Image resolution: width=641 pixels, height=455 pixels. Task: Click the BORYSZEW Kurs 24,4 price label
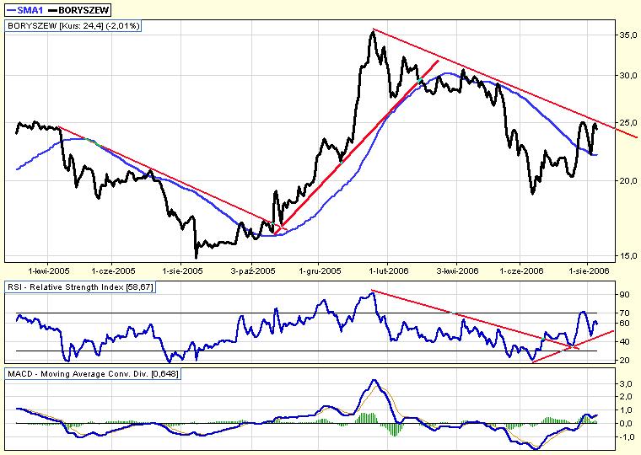point(73,26)
